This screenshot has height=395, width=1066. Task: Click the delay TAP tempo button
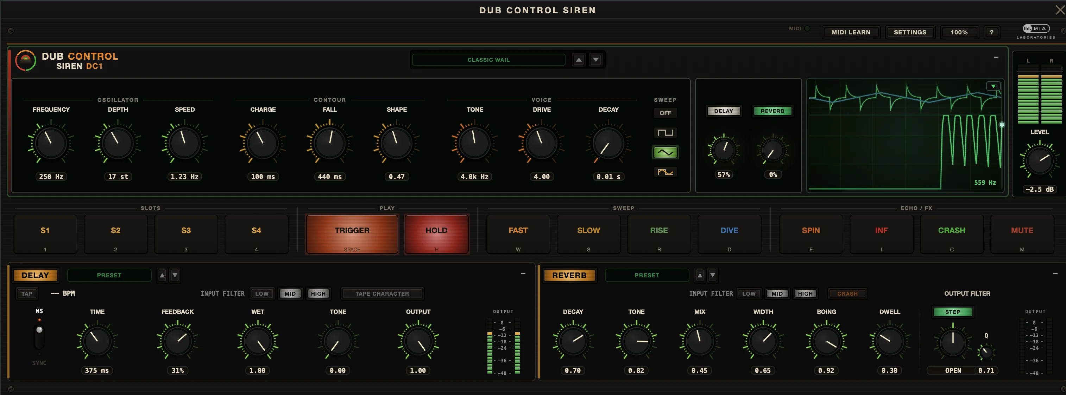point(27,294)
